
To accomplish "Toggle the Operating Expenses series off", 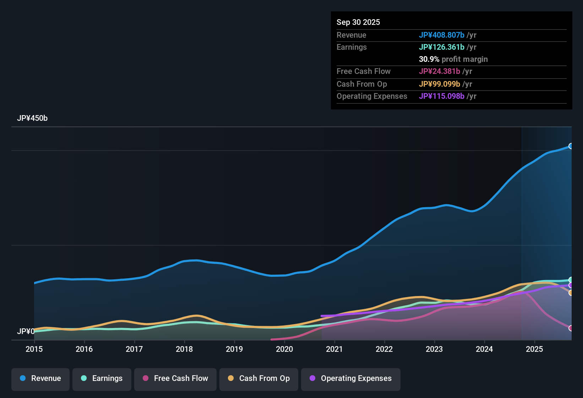I will [x=351, y=379].
